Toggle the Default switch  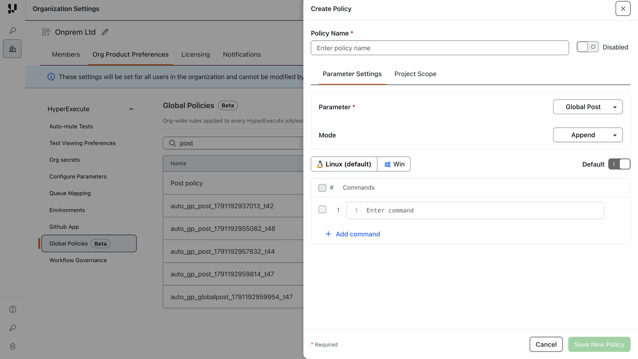coord(619,164)
